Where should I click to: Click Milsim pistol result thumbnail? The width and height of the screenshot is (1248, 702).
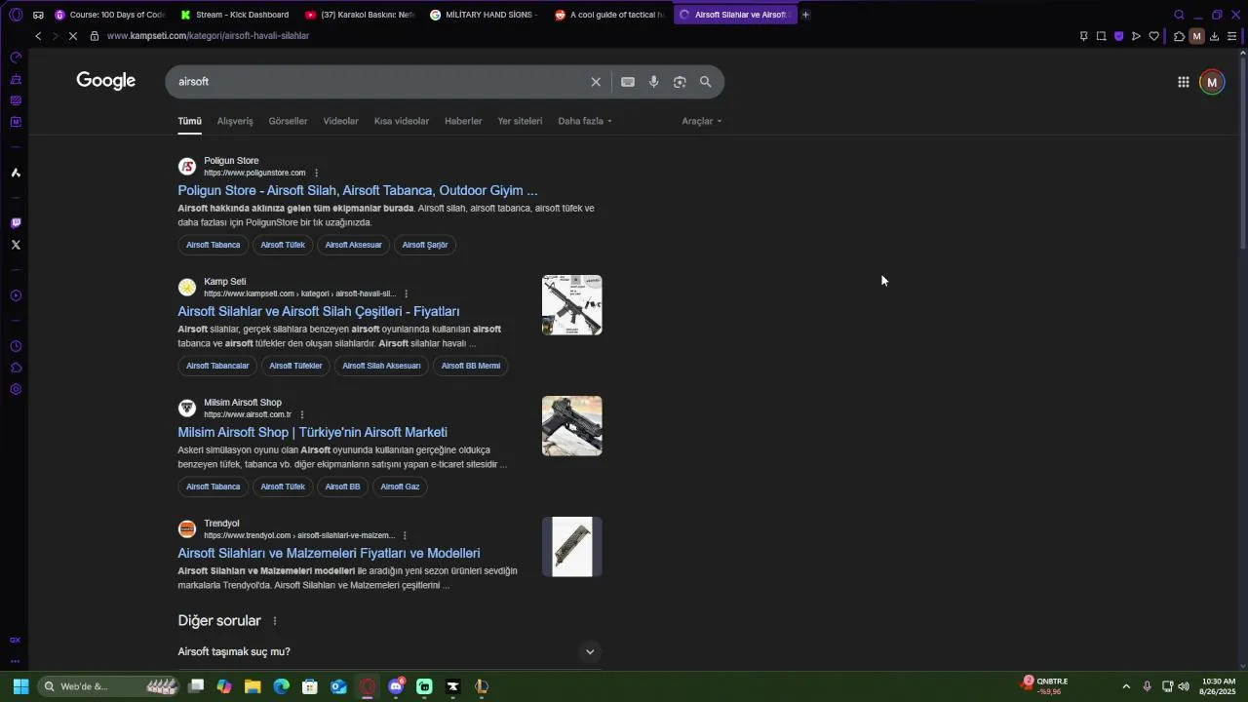pos(572,426)
